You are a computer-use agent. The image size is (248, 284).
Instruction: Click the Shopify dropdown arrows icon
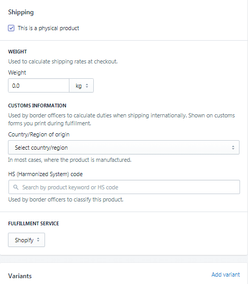[x=38, y=240]
